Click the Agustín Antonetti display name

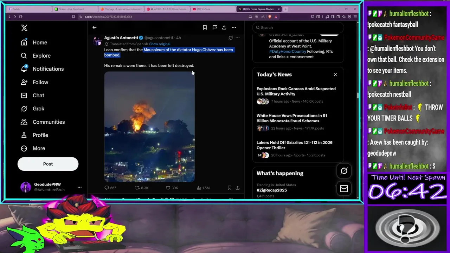pyautogui.click(x=121, y=38)
